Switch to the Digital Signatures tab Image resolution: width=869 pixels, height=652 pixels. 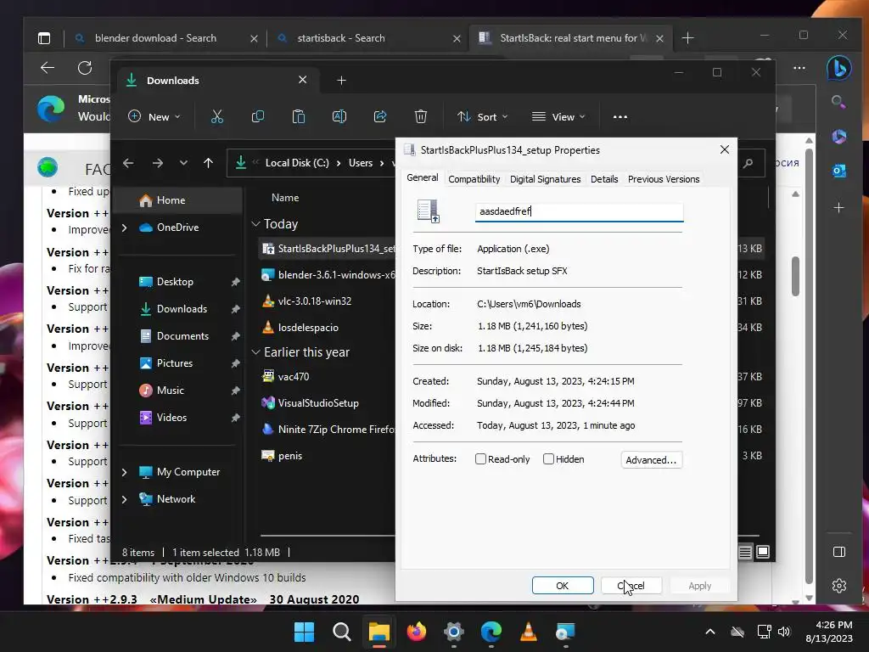(x=546, y=179)
